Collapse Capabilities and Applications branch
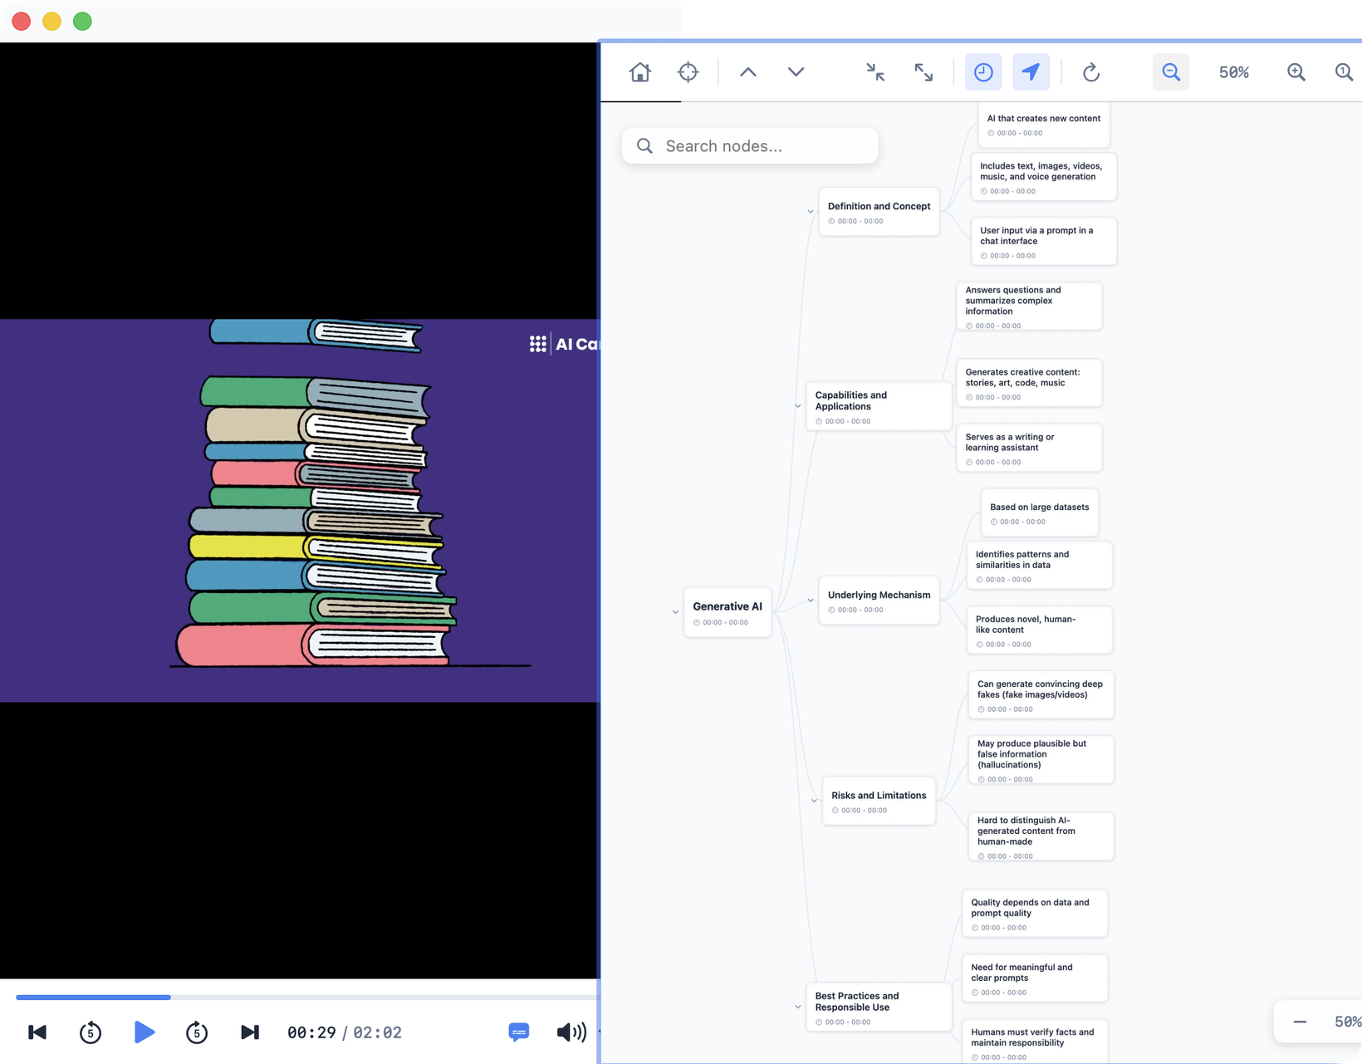 pyautogui.click(x=798, y=406)
